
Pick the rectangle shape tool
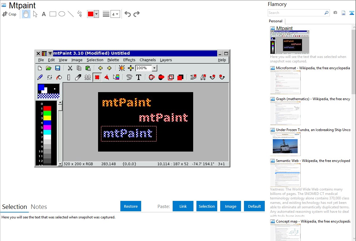(x=53, y=14)
